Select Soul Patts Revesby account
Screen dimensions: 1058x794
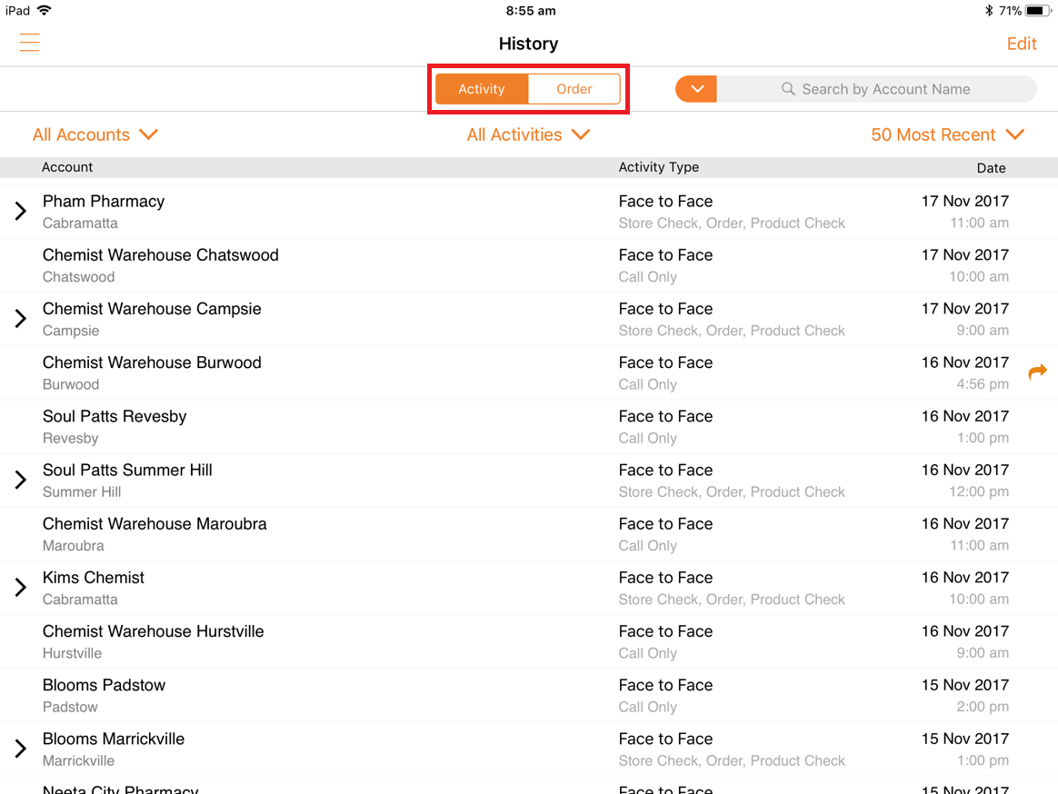pyautogui.click(x=115, y=416)
